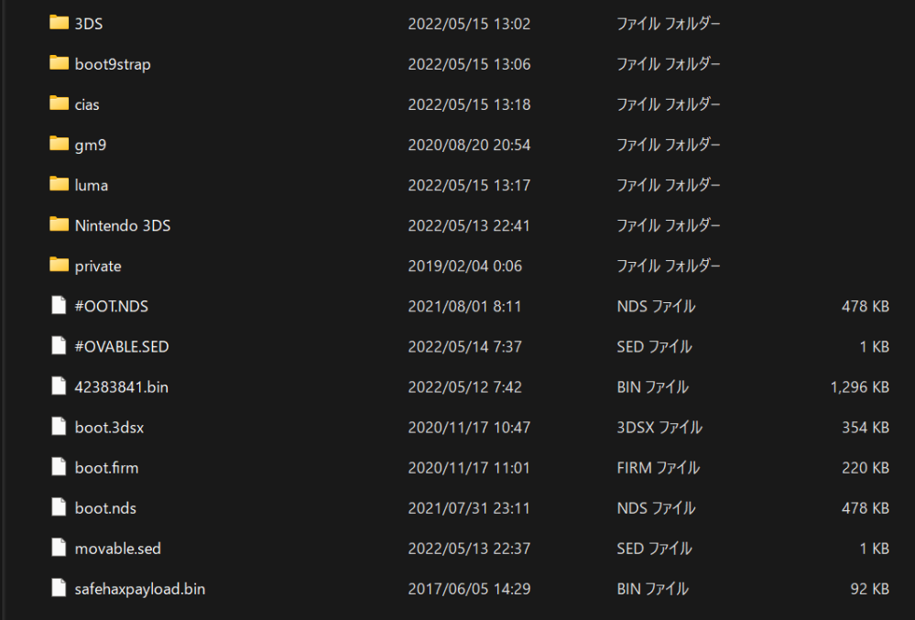Select the boot9strap folder name

(x=113, y=64)
